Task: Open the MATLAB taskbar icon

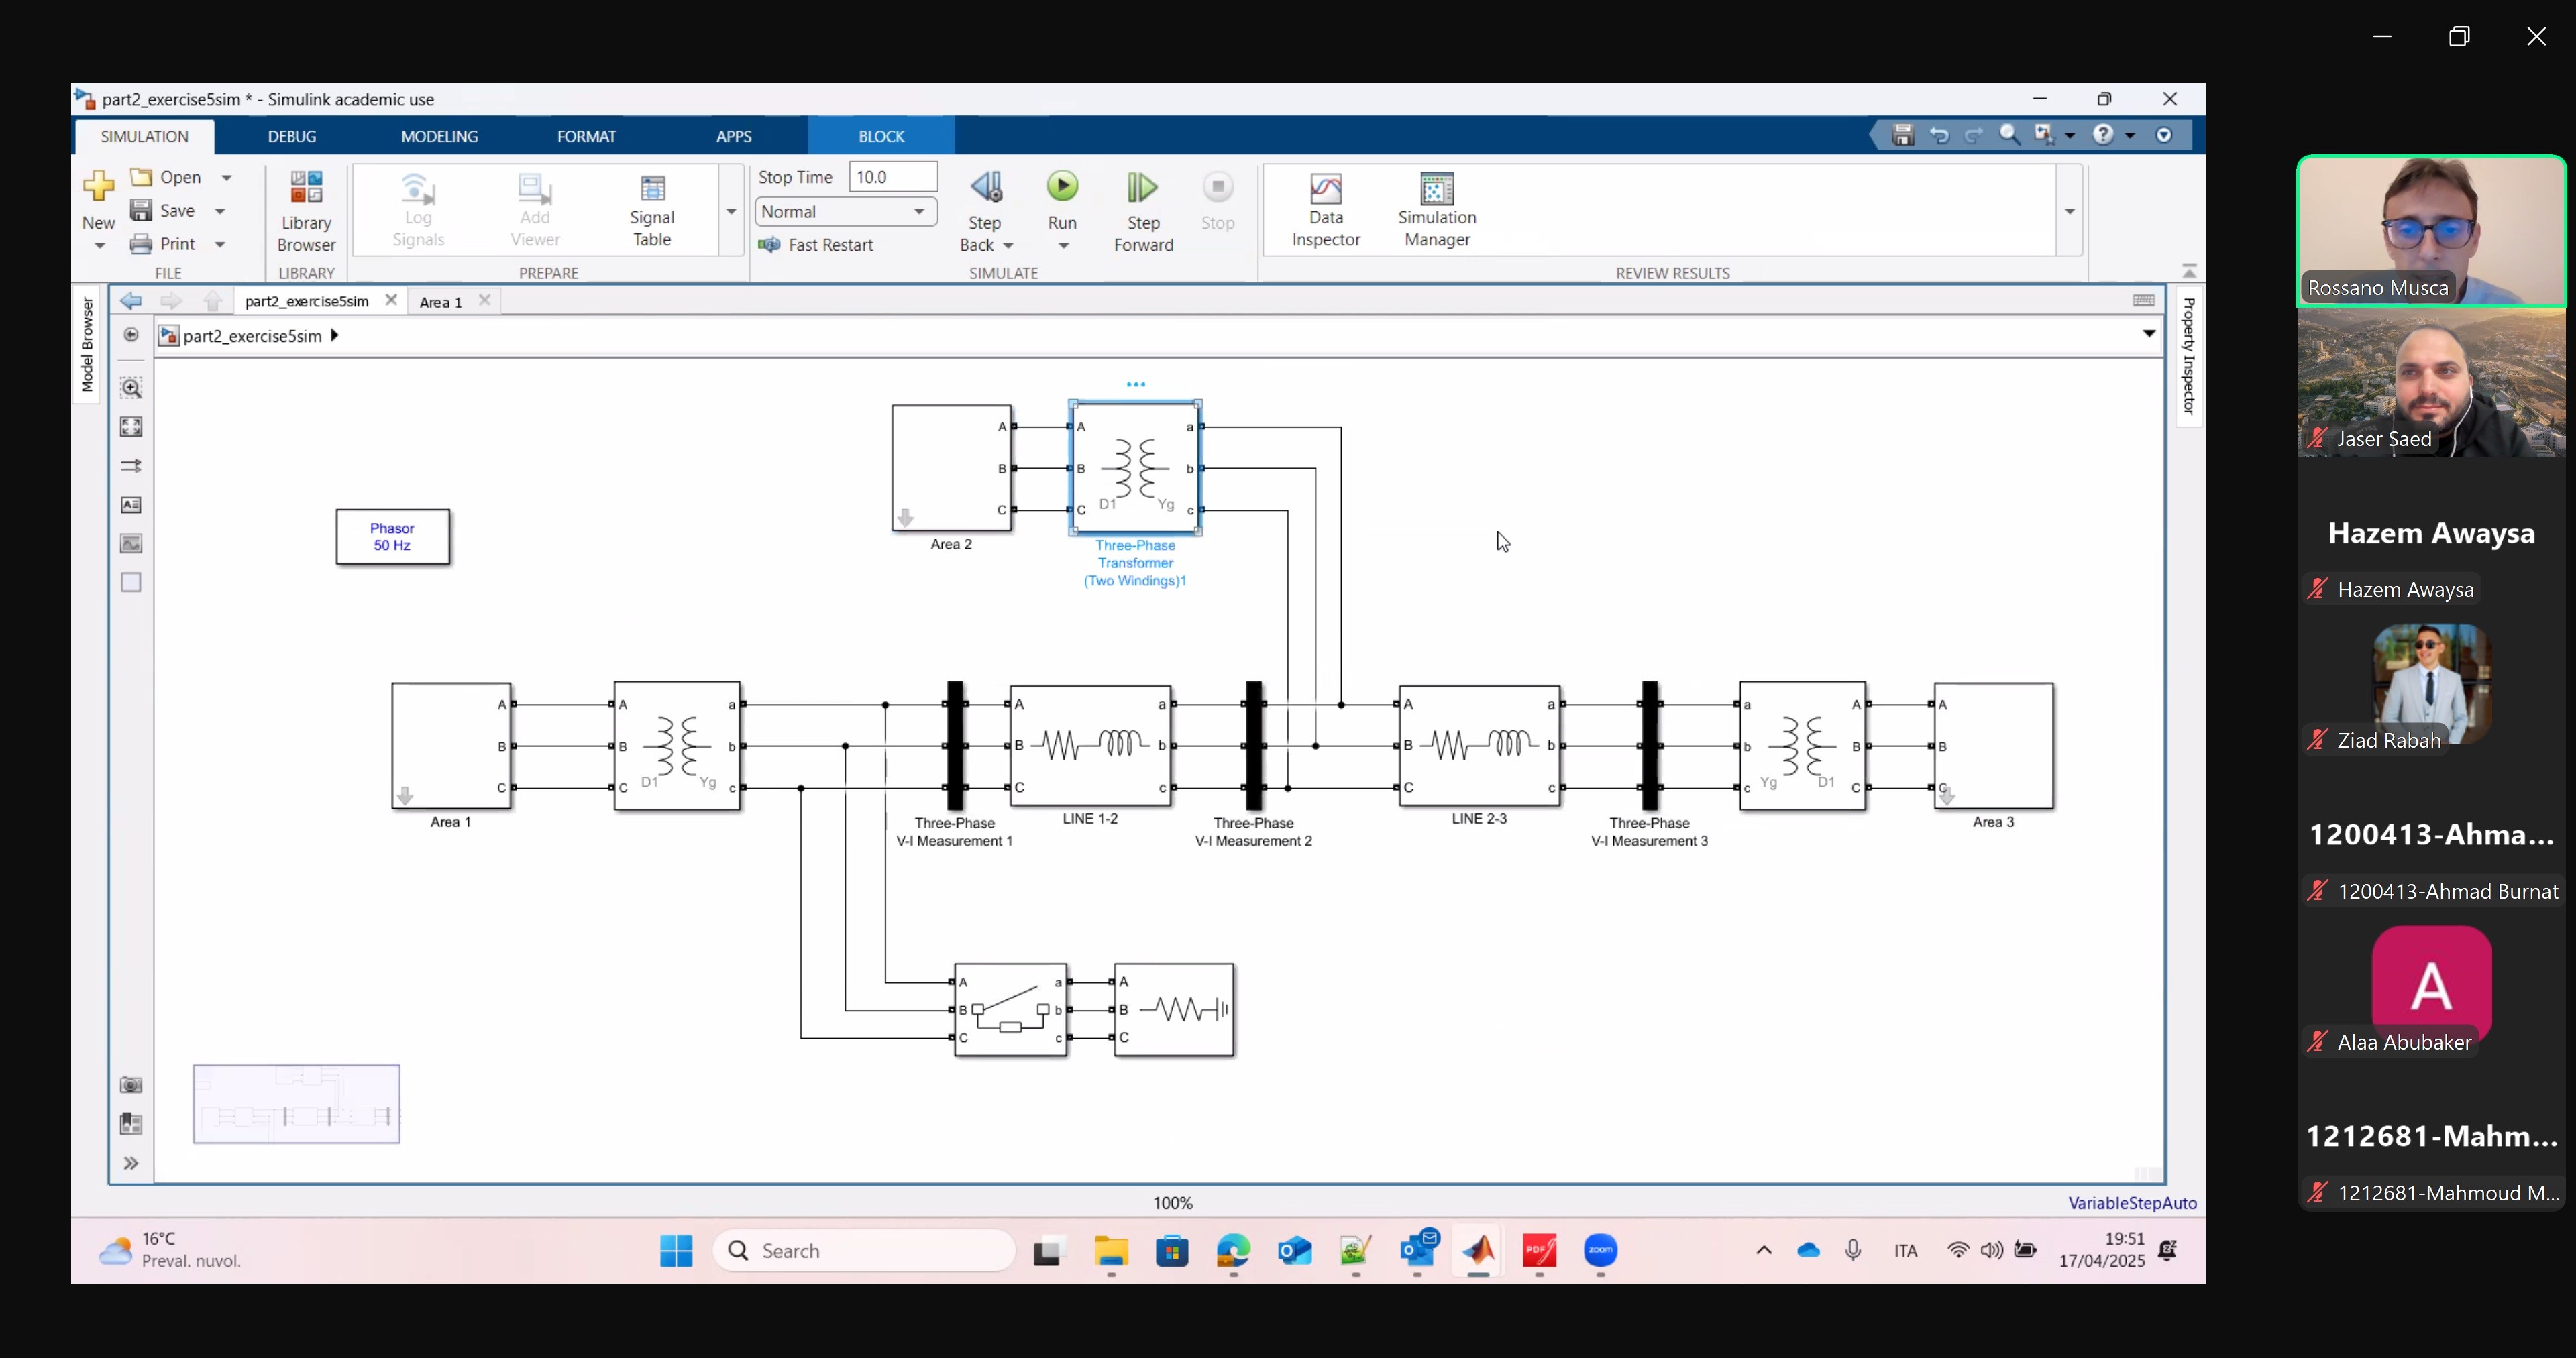Action: click(x=1478, y=1251)
